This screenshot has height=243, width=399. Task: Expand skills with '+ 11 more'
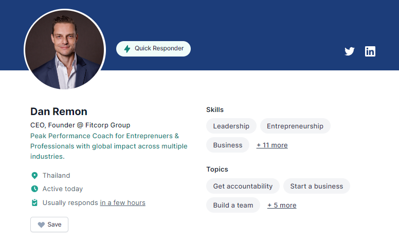pyautogui.click(x=272, y=145)
